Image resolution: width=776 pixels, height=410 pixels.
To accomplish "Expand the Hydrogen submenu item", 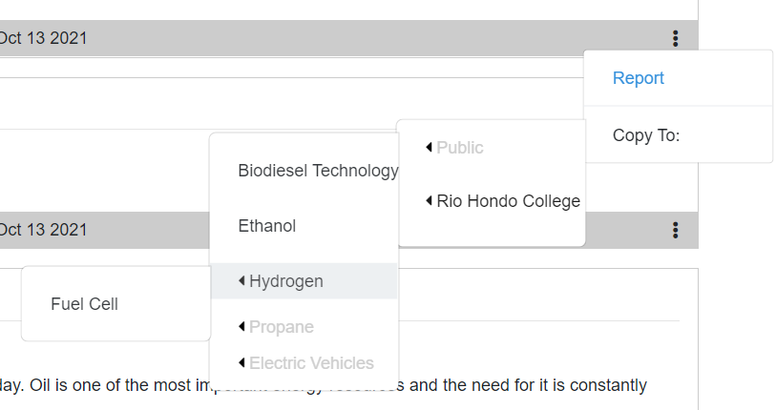I will [x=286, y=281].
